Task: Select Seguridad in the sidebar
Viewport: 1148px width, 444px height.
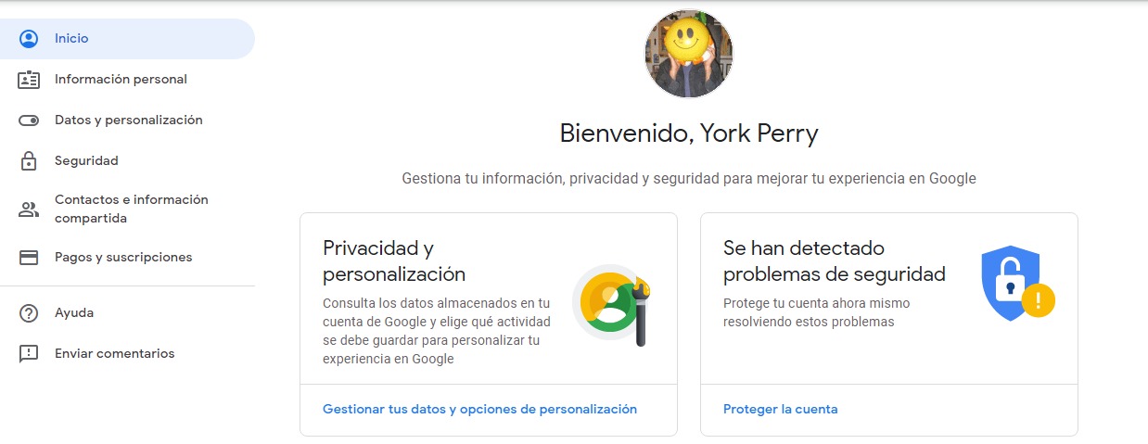Action: click(127, 161)
